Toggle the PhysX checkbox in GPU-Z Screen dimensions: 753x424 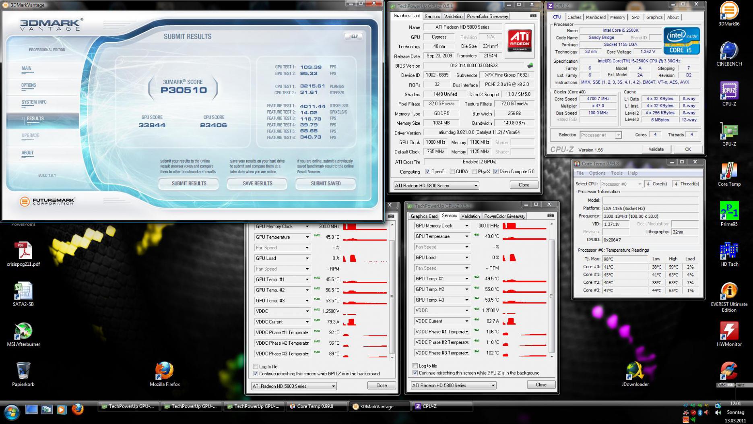(474, 172)
